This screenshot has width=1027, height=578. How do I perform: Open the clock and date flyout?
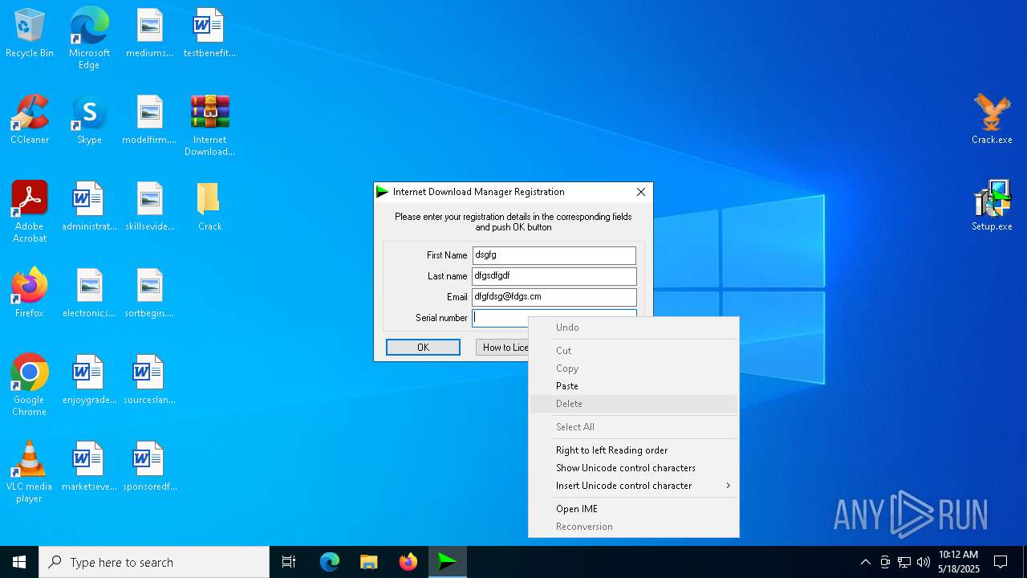[959, 562]
